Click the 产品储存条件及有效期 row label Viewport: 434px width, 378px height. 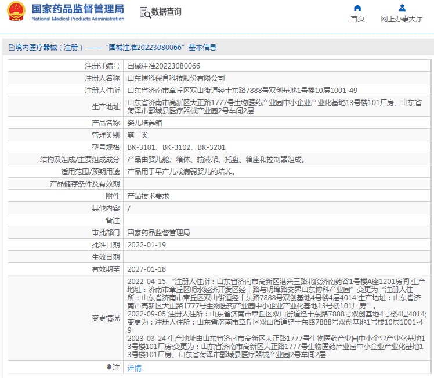coord(85,183)
